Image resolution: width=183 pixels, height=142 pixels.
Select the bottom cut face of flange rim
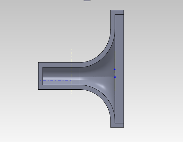click(117, 125)
